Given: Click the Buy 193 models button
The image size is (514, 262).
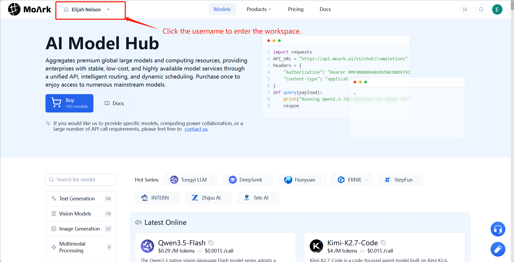Looking at the screenshot, I should (x=69, y=103).
